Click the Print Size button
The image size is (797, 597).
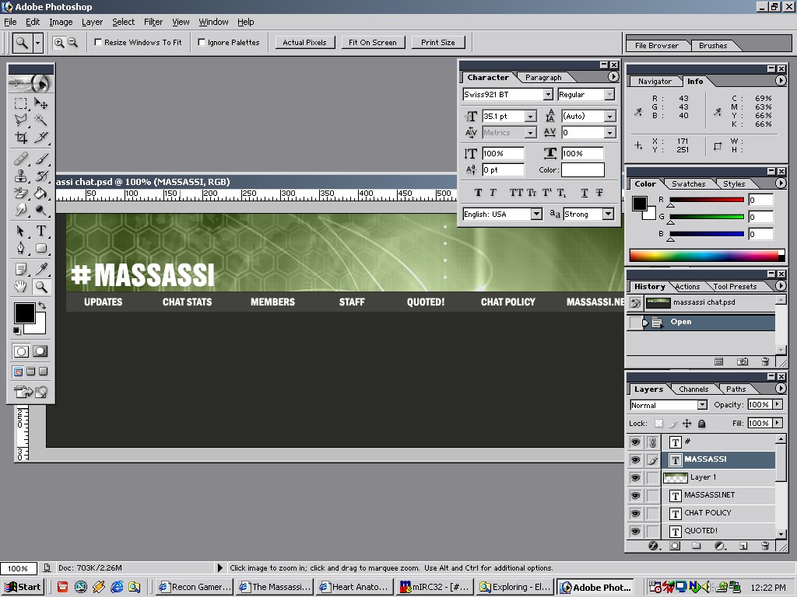[437, 43]
